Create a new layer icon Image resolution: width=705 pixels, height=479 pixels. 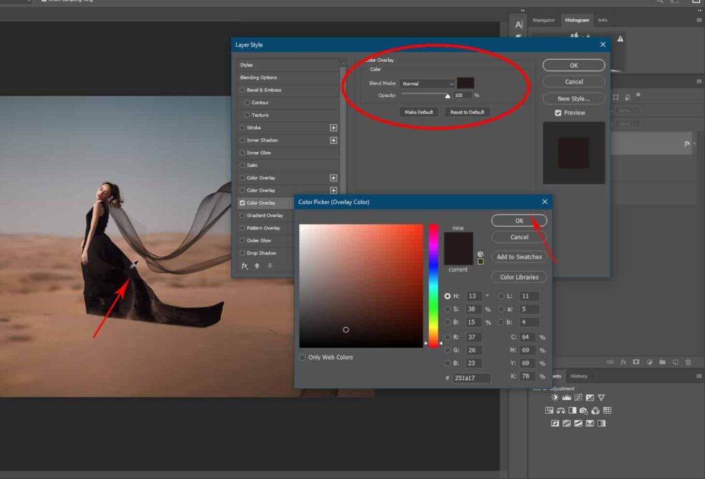tap(675, 362)
